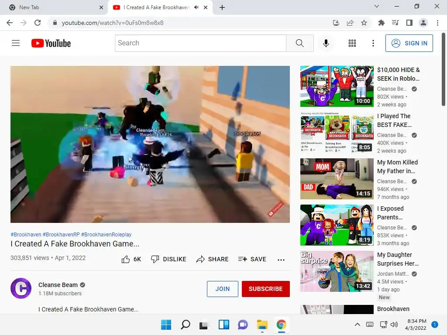Share this video

coord(213,259)
